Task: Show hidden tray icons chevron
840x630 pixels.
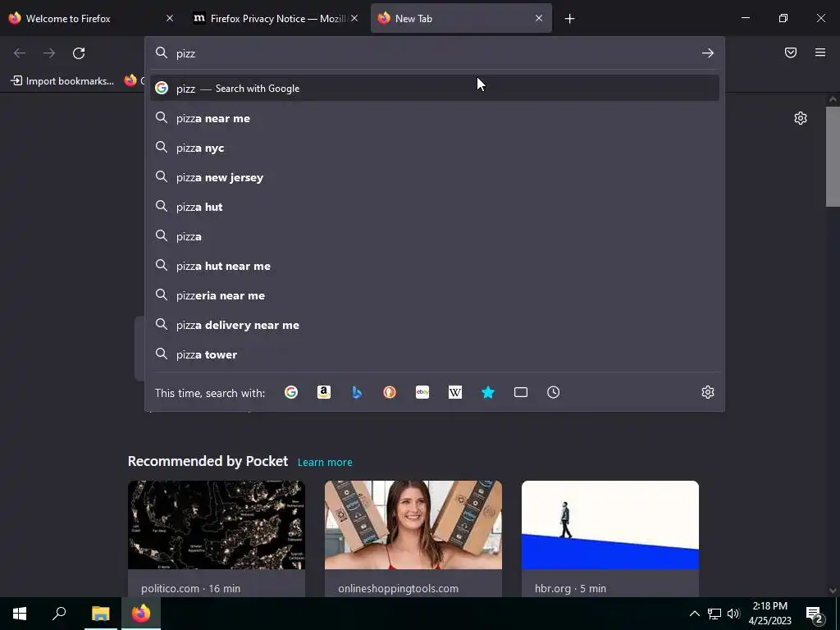Action: pyautogui.click(x=694, y=614)
